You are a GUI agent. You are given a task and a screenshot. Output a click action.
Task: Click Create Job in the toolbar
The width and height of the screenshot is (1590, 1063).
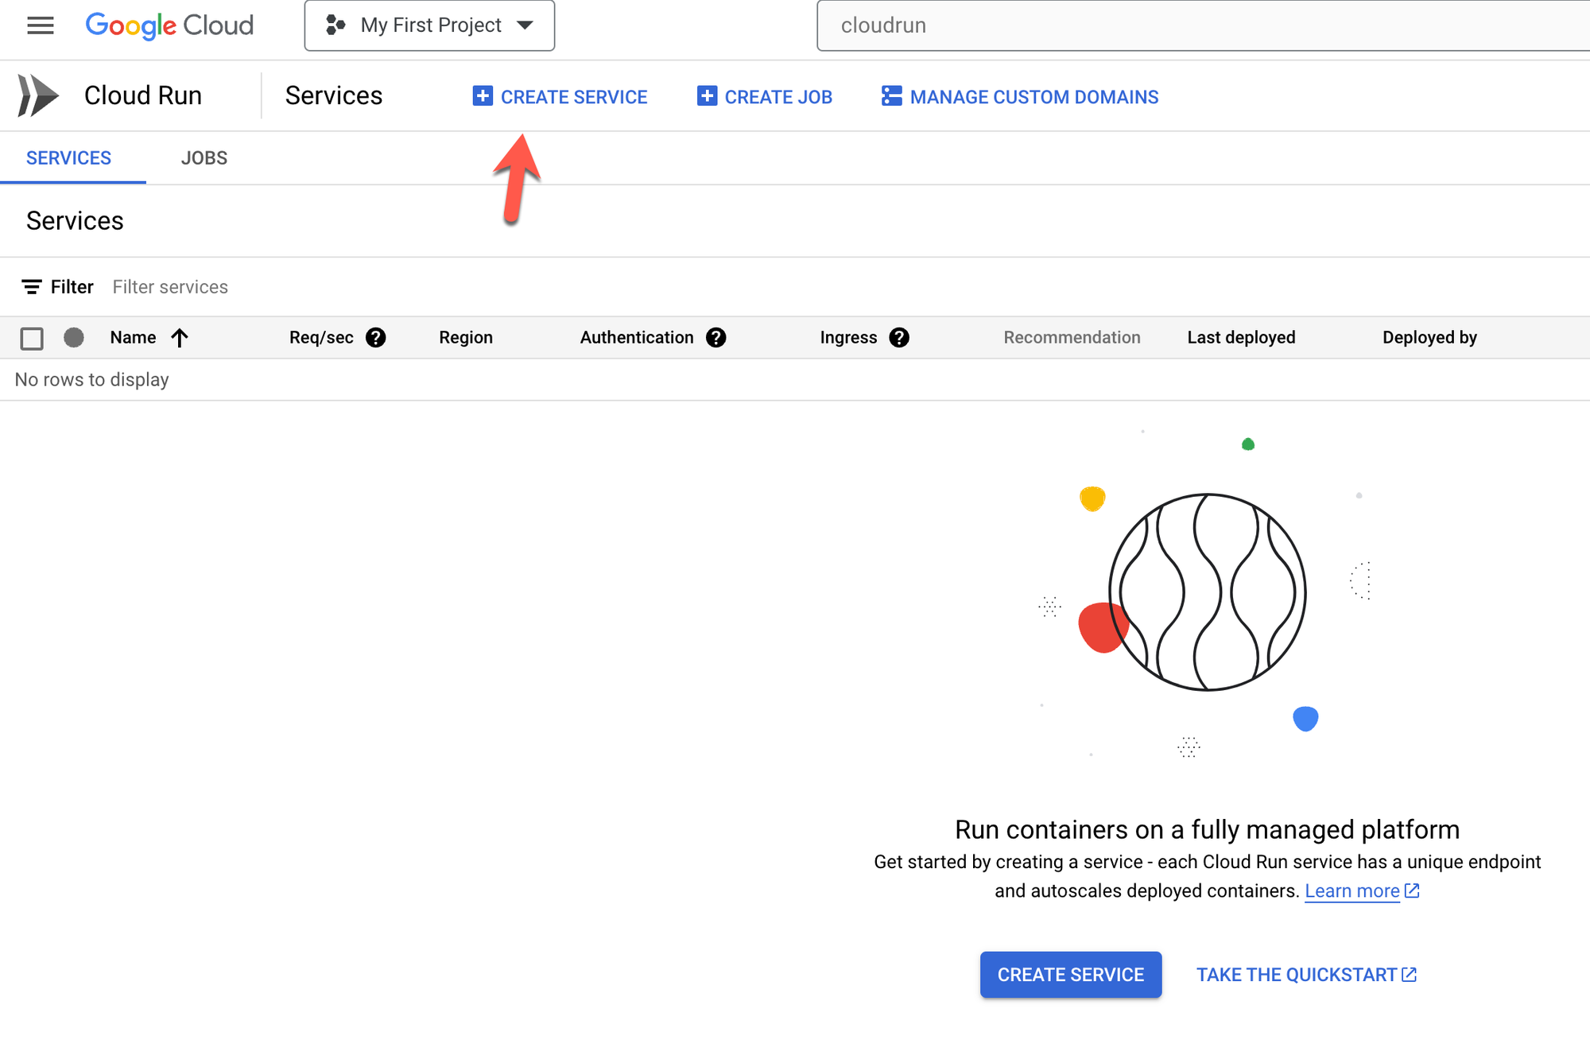click(765, 97)
